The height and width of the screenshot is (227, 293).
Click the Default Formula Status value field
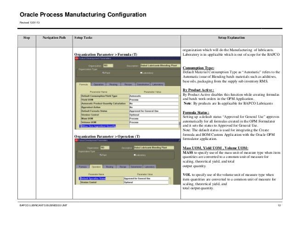pyautogui.click(x=154, y=111)
